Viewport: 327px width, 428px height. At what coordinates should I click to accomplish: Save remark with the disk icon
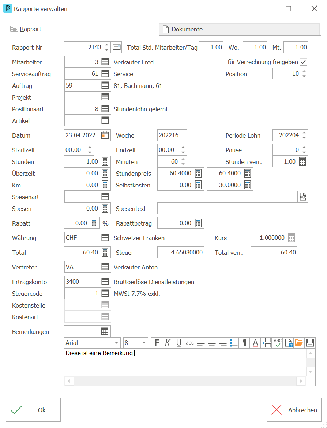310,343
